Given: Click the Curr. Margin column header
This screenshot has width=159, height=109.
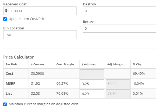Looking at the screenshot, I should point(65,64).
